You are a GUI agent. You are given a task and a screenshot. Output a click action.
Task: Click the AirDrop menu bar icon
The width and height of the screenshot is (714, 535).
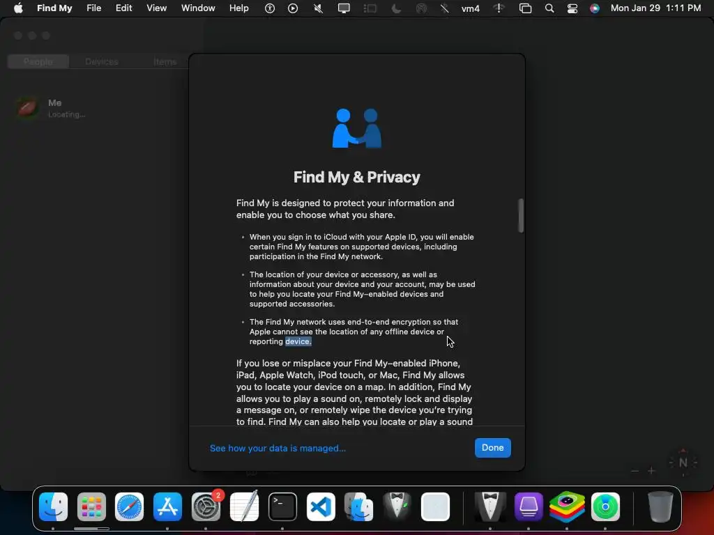coord(422,8)
